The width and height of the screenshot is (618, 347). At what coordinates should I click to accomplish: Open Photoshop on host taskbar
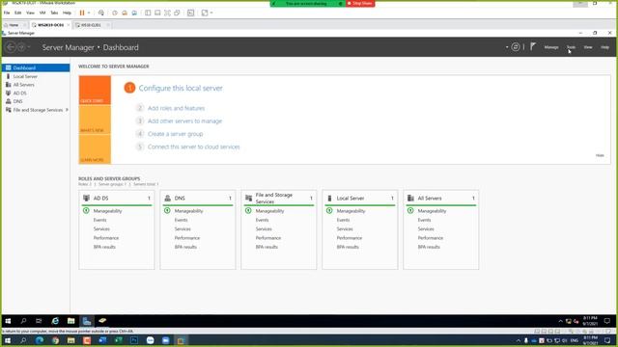click(134, 340)
